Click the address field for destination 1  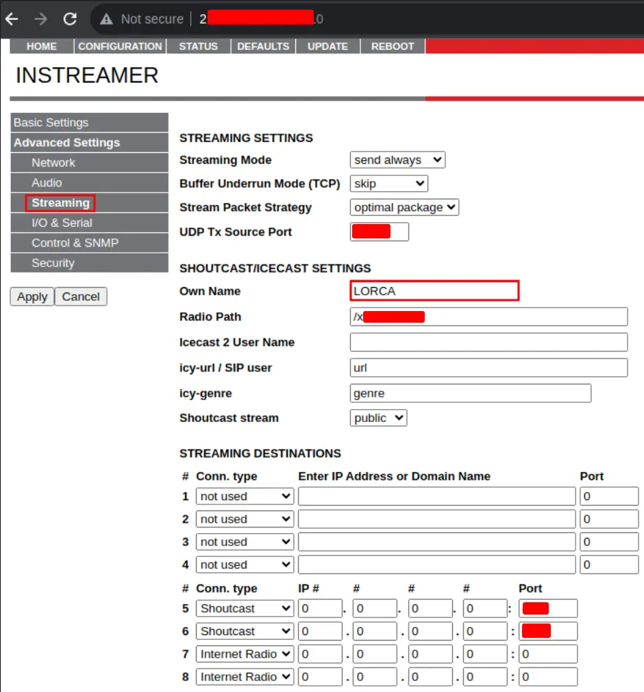[437, 497]
